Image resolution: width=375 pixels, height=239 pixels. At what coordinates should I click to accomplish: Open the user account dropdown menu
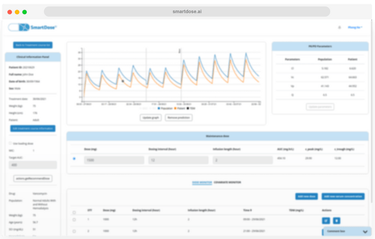coord(355,27)
